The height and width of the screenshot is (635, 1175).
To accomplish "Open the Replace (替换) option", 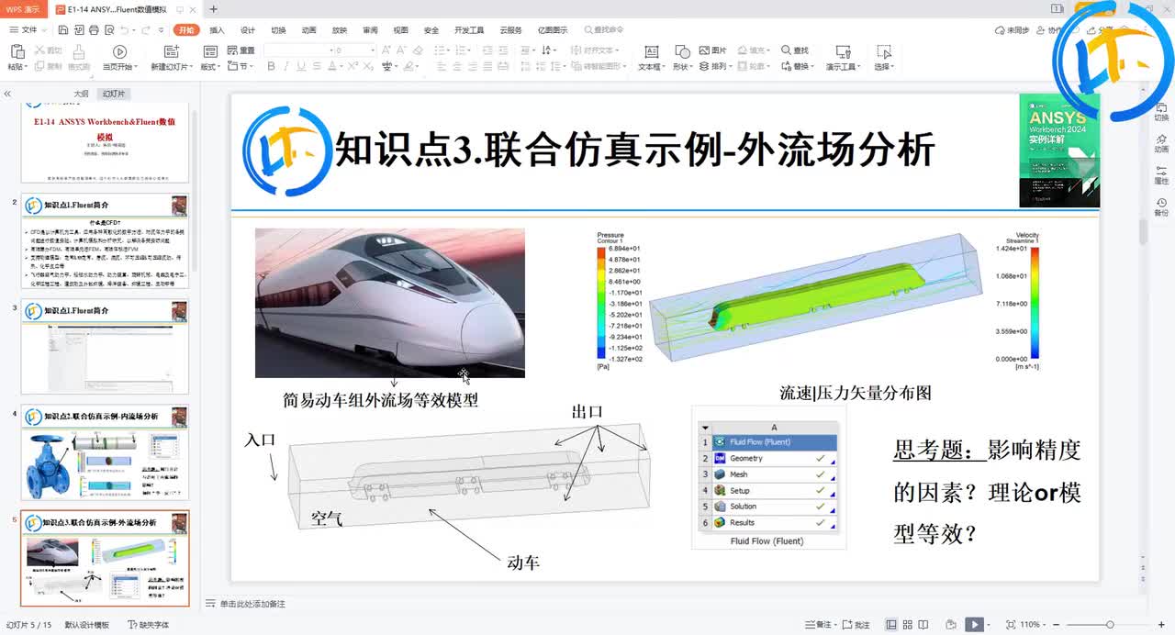I will (x=797, y=66).
